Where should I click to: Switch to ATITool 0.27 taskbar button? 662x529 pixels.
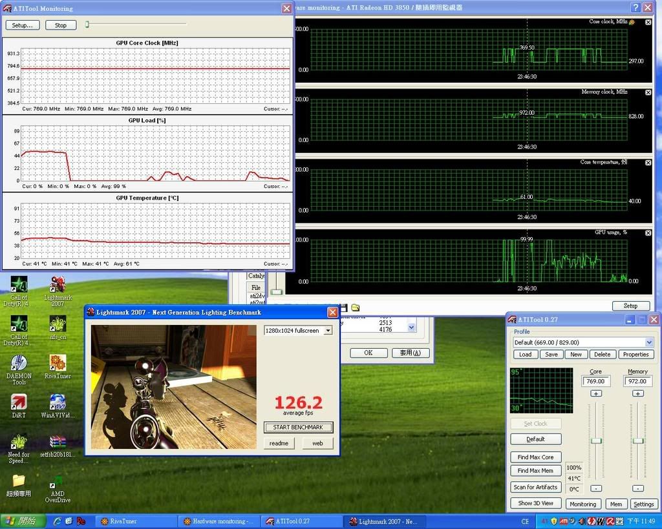pyautogui.click(x=301, y=521)
